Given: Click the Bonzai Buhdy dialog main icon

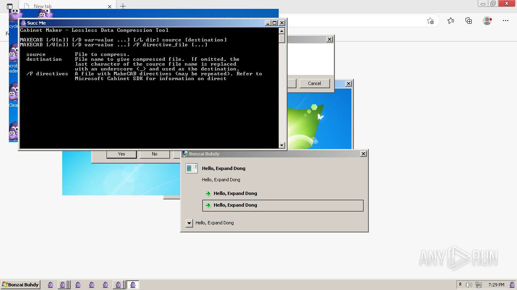Looking at the screenshot, I should point(191,168).
